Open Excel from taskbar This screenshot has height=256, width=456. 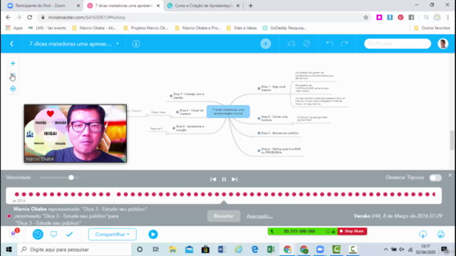click(271, 250)
